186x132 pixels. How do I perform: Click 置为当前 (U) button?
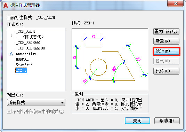coord(166,31)
